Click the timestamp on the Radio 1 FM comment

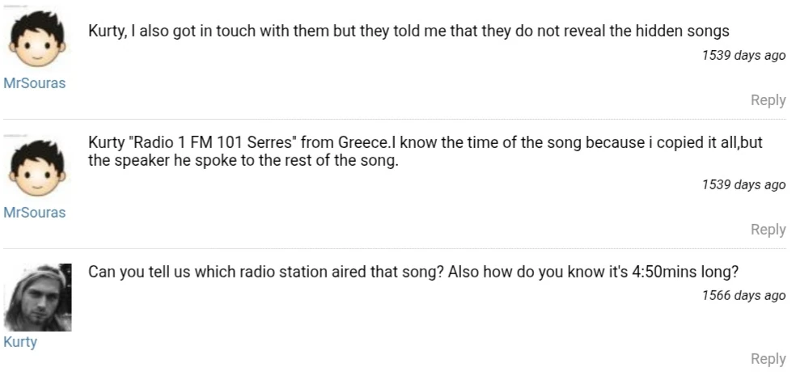(743, 185)
